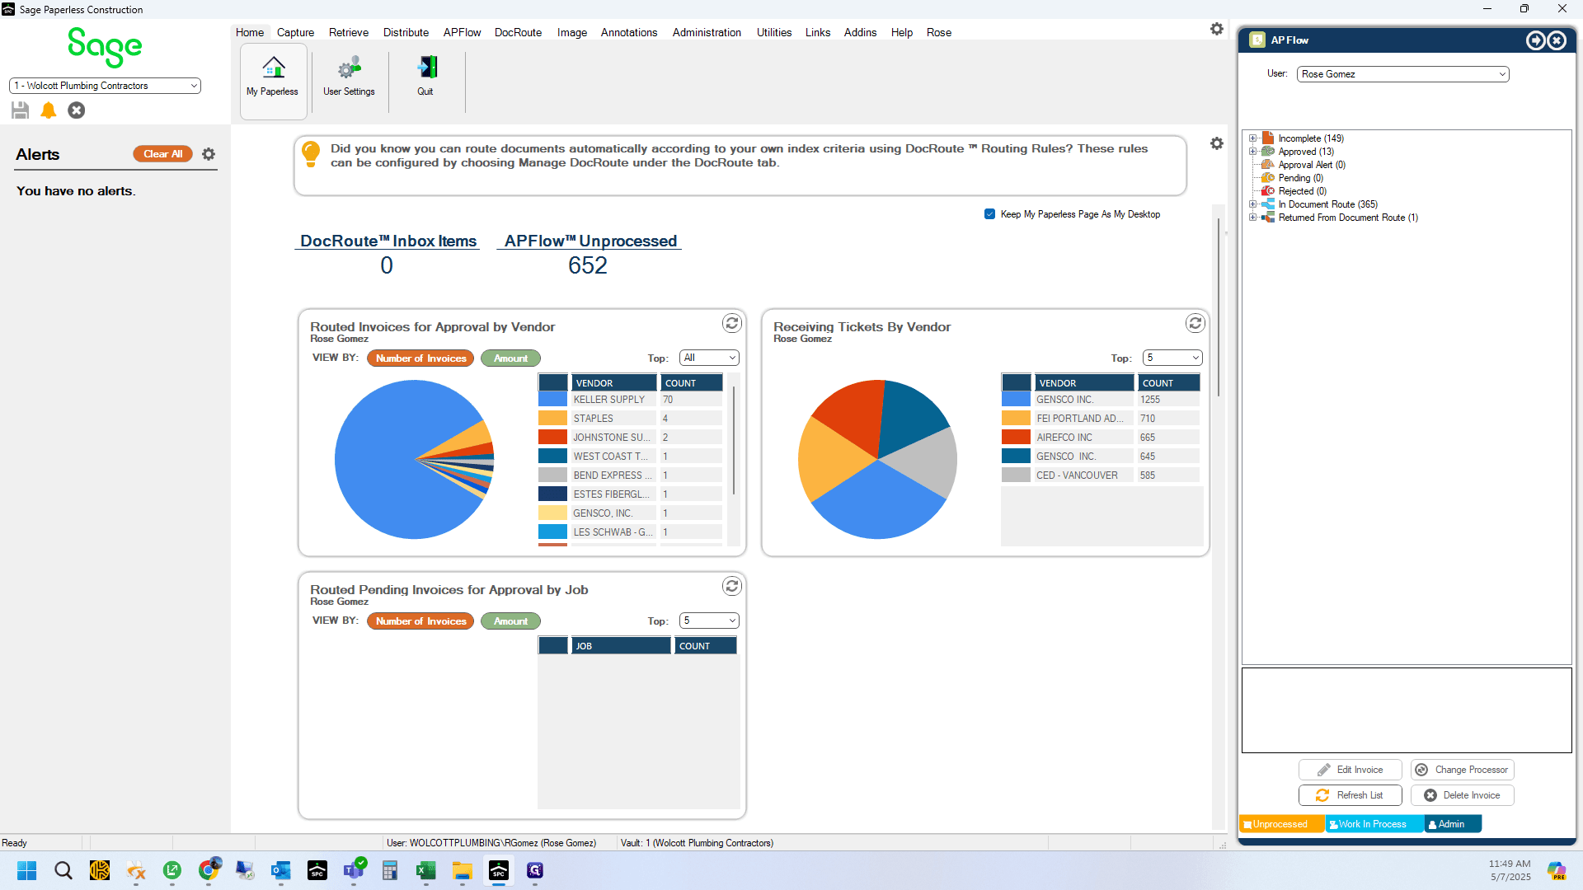Click the Quit exit icon

(427, 67)
